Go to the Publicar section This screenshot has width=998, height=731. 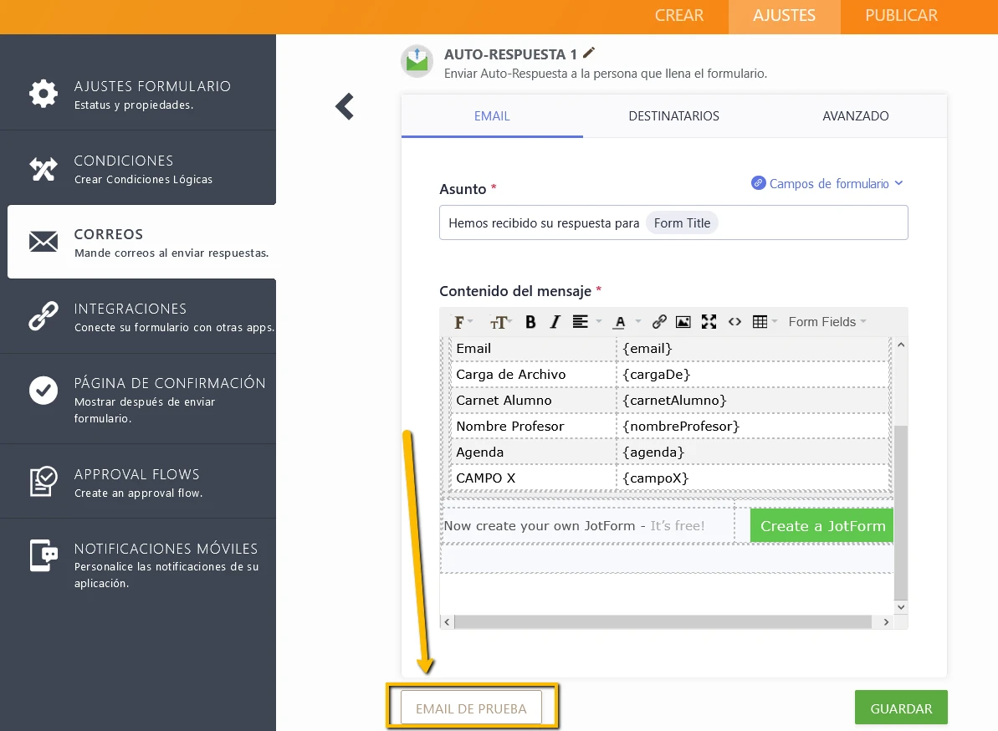click(901, 16)
